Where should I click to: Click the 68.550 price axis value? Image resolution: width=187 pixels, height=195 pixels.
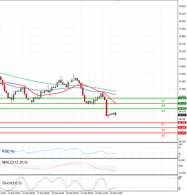coord(182,119)
